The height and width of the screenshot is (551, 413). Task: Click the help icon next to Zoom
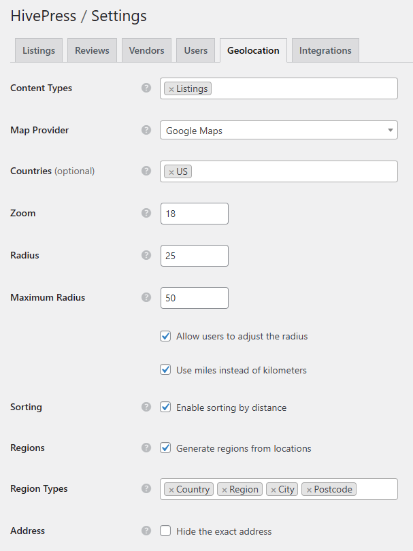click(146, 213)
